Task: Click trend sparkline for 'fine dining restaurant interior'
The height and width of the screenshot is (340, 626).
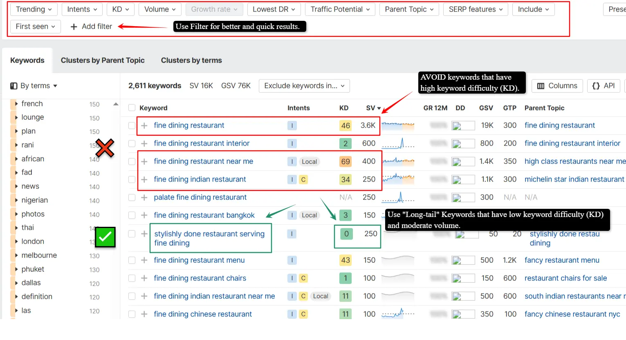Action: click(x=398, y=143)
